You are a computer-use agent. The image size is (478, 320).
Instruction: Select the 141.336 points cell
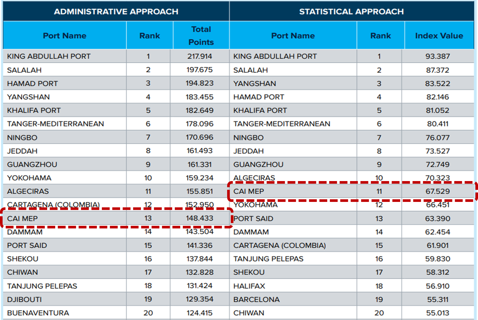pos(200,245)
